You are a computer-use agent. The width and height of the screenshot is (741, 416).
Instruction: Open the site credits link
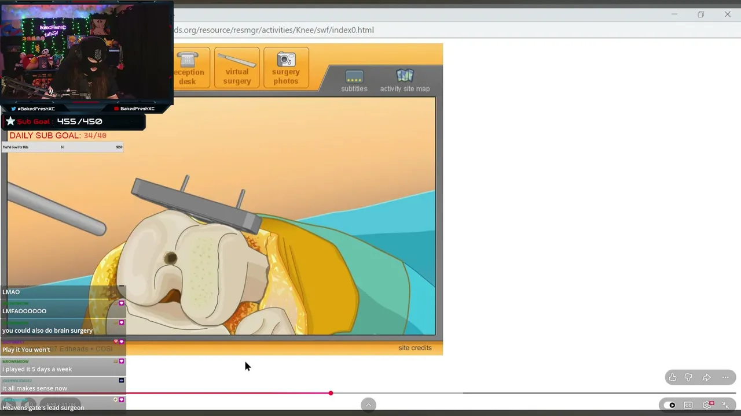click(415, 348)
